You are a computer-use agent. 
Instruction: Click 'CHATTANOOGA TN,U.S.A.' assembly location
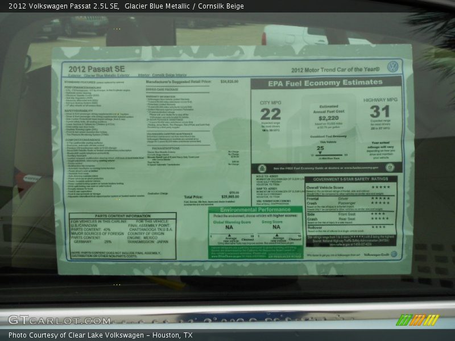pos(151,230)
